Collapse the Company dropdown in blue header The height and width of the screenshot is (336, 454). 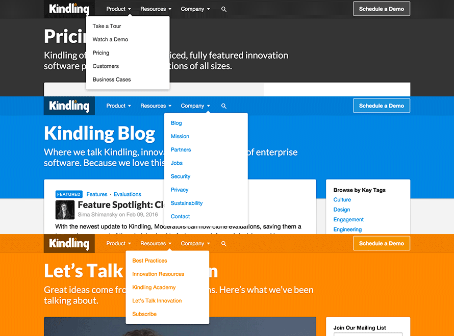click(x=195, y=106)
